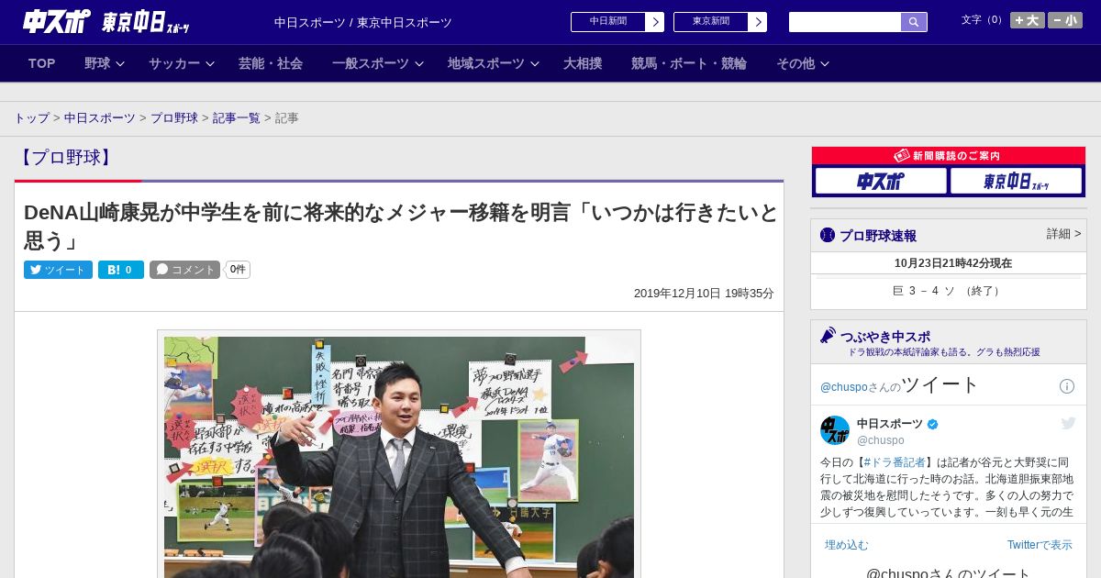Image resolution: width=1101 pixels, height=578 pixels.
Task: Click the search magnifier button
Action: coord(914,22)
